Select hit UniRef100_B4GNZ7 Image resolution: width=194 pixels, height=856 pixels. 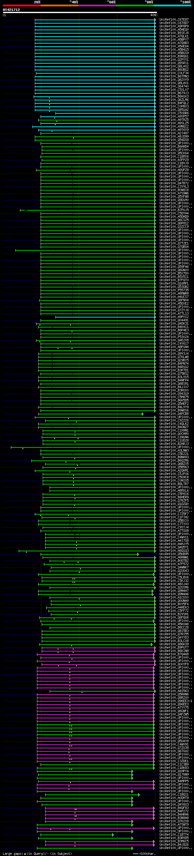point(174,427)
